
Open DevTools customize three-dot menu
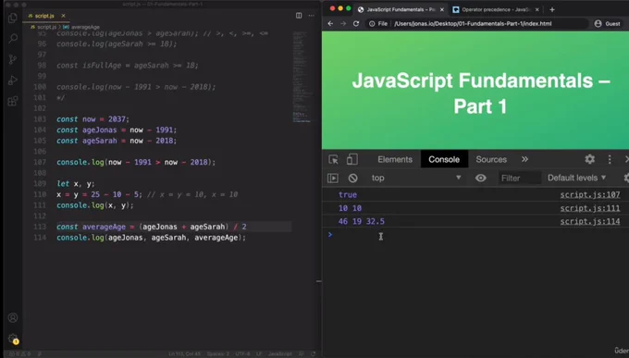coord(610,159)
